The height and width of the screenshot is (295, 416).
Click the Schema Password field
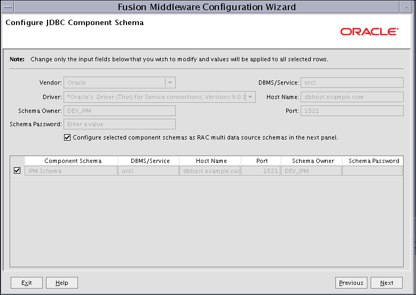[120, 124]
